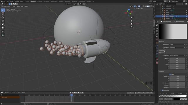
Task: Click the Brightness value field
Action: (177, 83)
